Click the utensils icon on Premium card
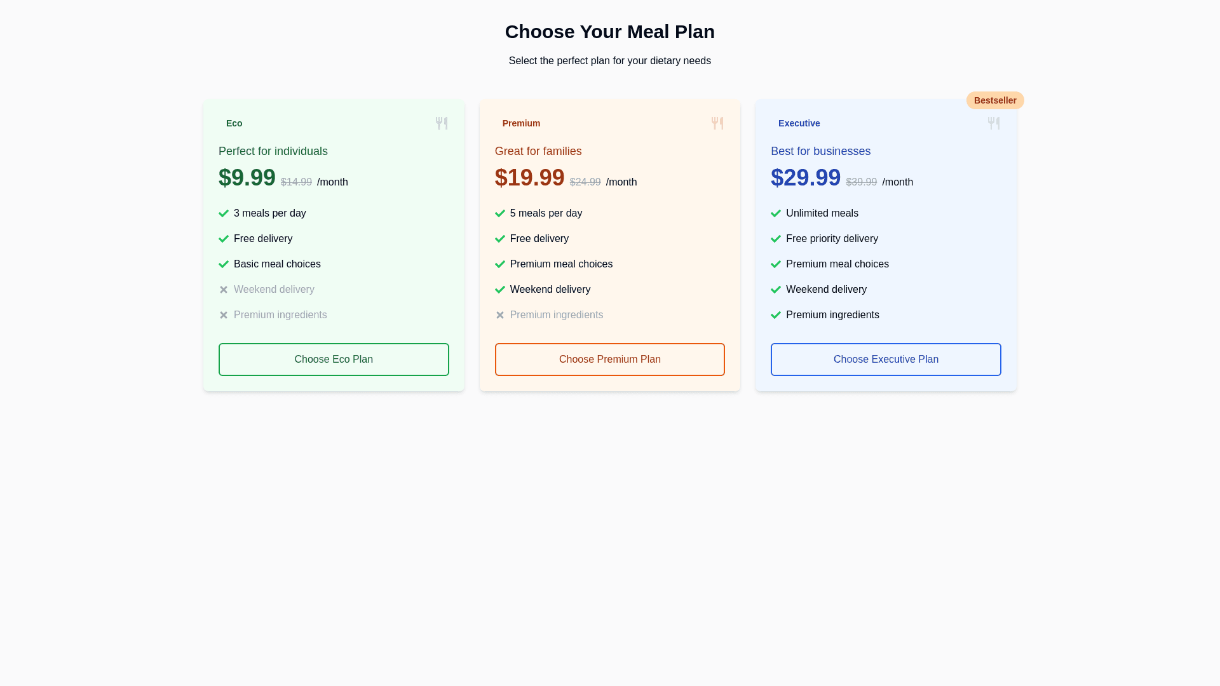The image size is (1220, 686). [x=717, y=123]
